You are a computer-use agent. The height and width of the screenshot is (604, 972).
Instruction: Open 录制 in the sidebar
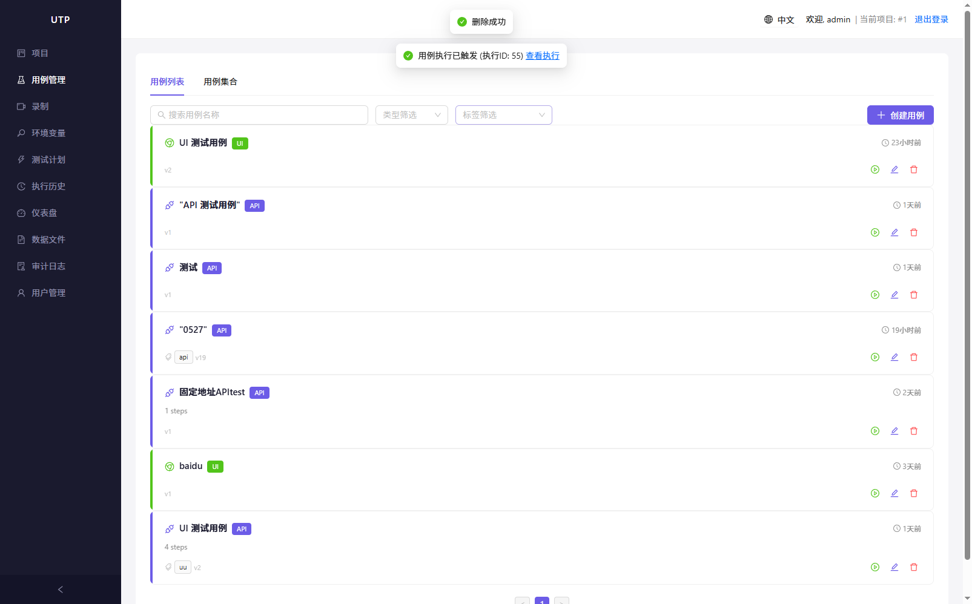tap(61, 107)
